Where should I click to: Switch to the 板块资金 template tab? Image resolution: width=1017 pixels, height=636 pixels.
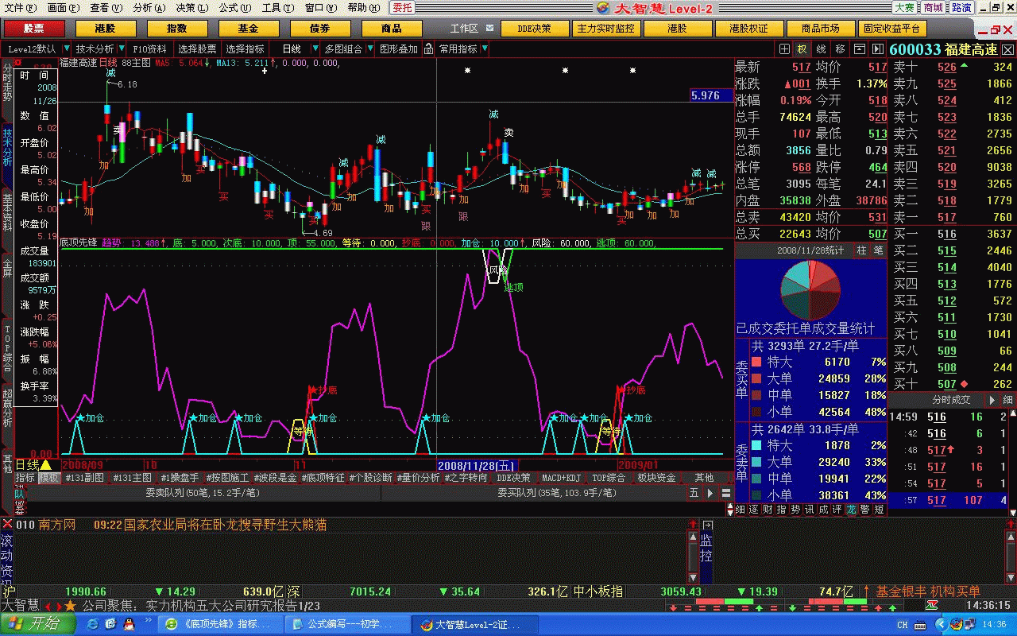tap(656, 478)
